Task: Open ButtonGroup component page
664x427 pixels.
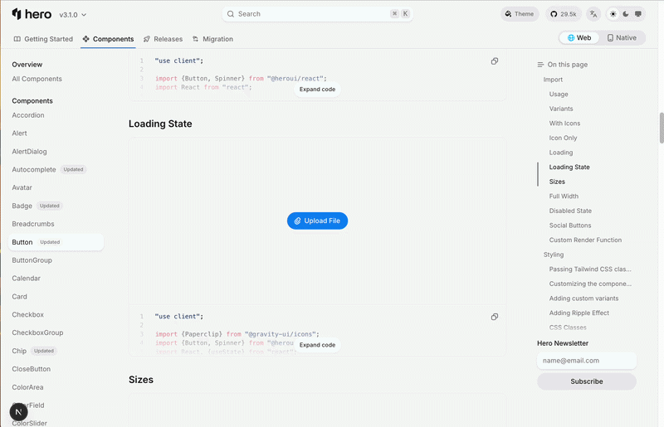Action: 32,260
